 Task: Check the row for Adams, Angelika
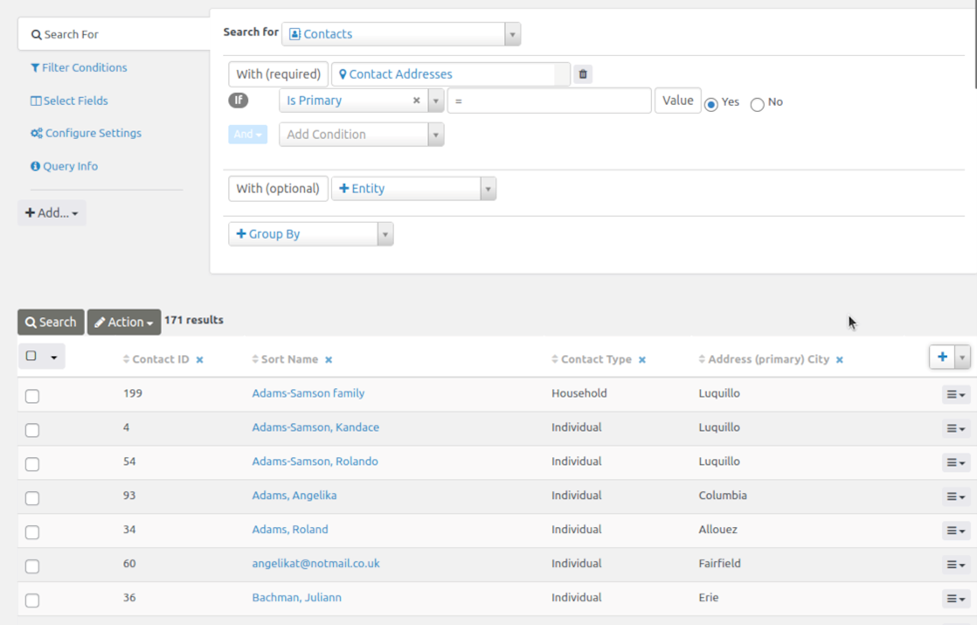click(x=32, y=498)
